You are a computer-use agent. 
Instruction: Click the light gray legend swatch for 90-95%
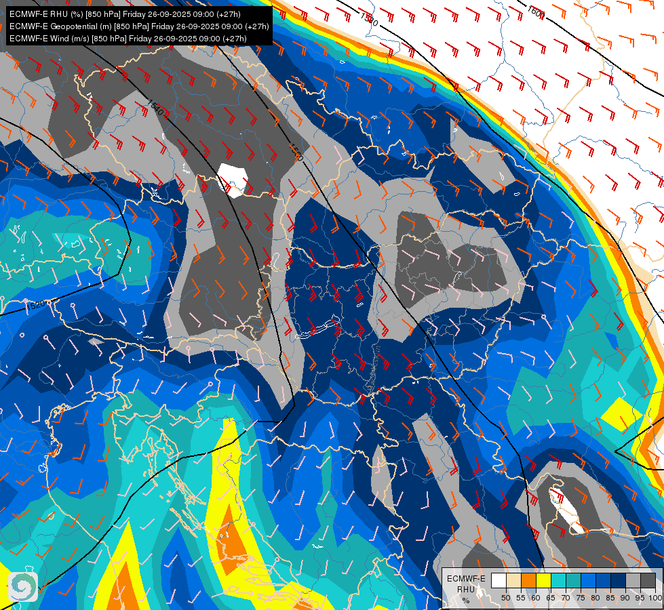click(x=633, y=580)
